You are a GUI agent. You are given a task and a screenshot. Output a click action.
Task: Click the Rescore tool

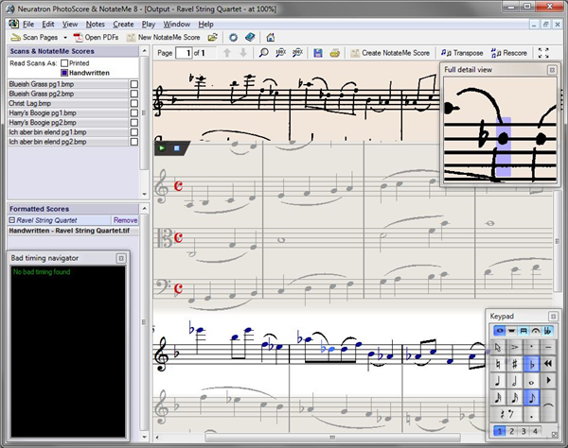[511, 53]
